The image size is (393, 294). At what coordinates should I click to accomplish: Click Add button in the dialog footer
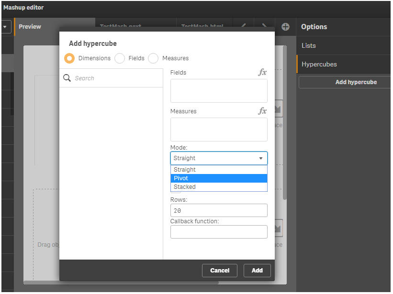(x=257, y=270)
